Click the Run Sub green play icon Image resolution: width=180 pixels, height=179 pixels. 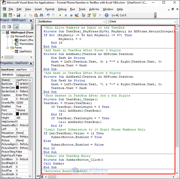(60, 15)
